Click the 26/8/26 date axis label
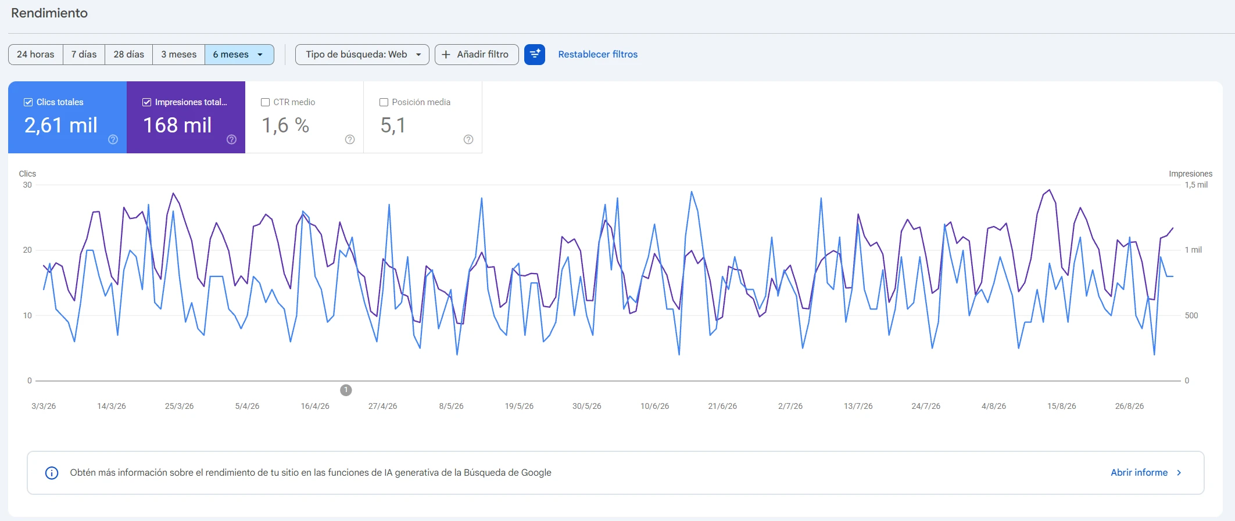 coord(1129,407)
